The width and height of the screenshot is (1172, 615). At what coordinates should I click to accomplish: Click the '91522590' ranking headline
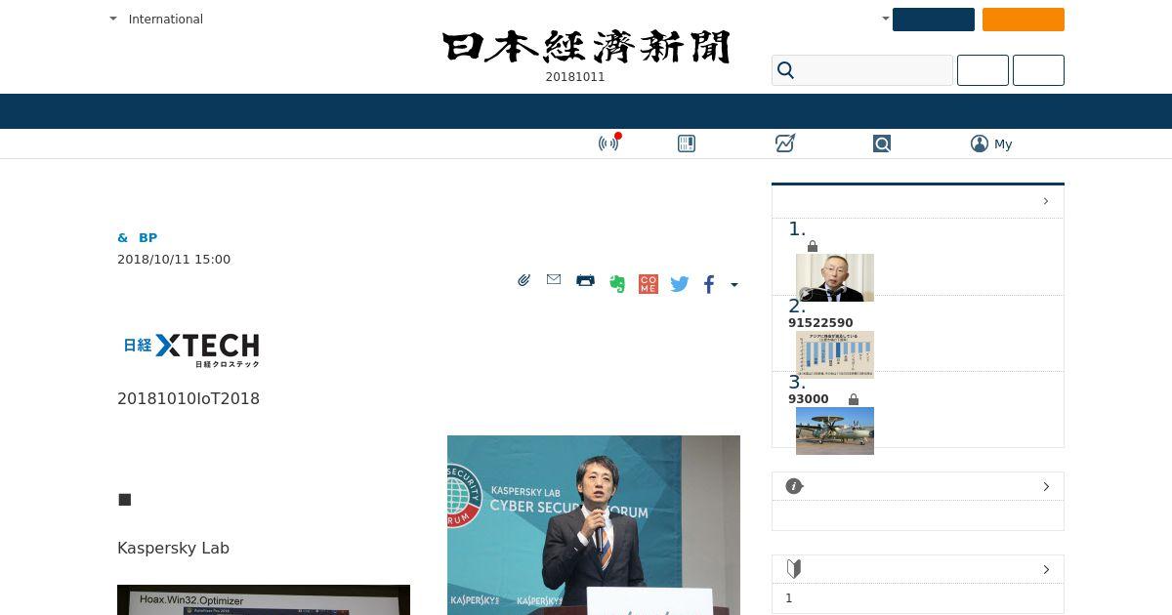click(820, 323)
